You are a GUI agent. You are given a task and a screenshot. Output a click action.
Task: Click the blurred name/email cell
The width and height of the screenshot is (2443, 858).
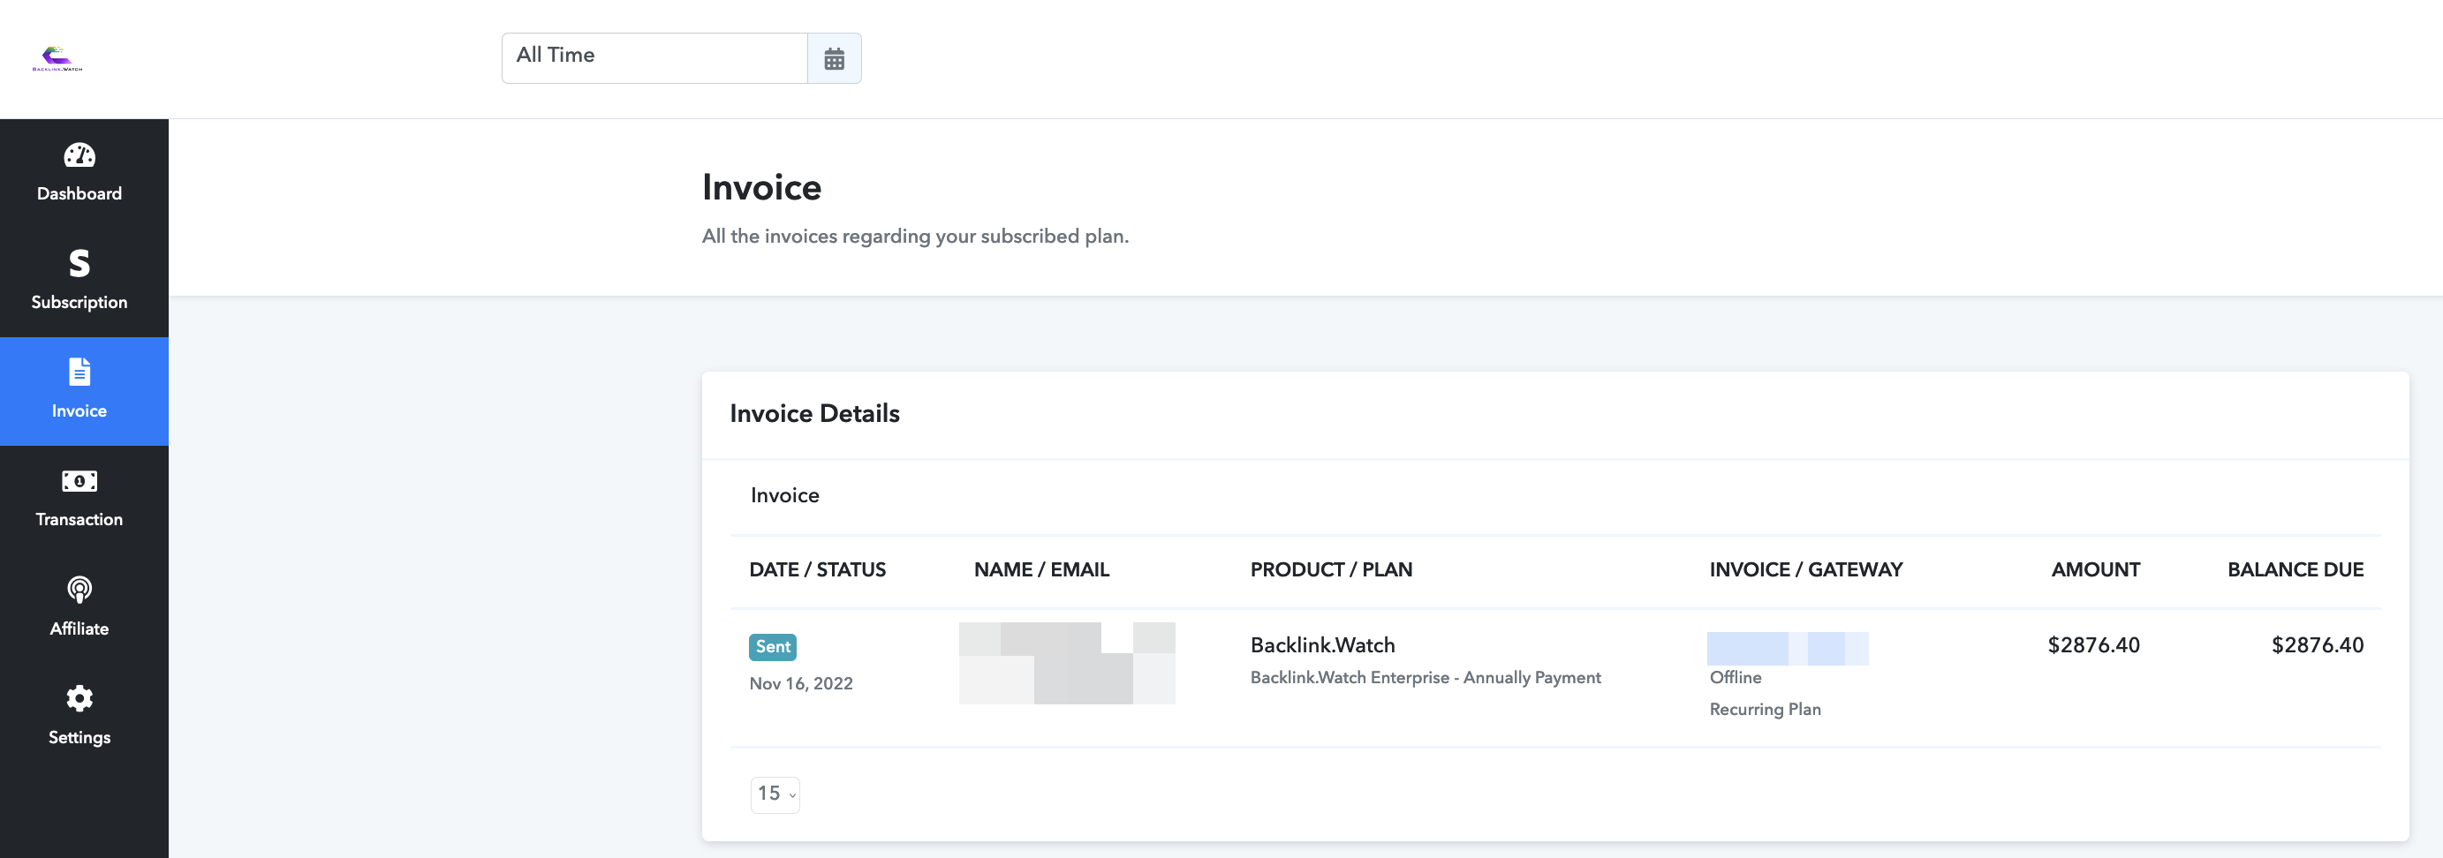(1067, 664)
